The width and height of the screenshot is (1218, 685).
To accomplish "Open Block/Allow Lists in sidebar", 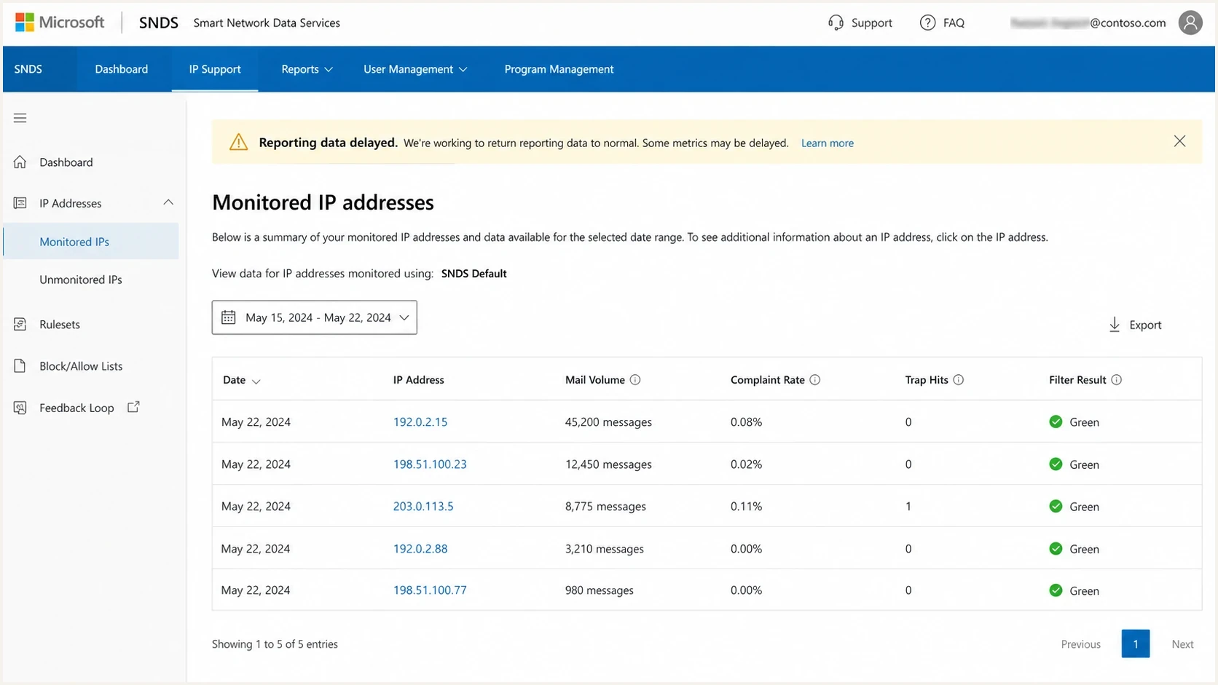I will tap(81, 366).
